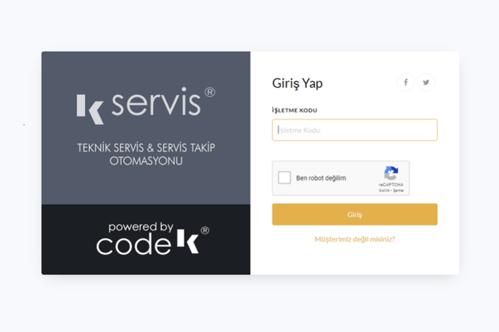Click the Ben robot değilim label
Viewport: 499px width, 332px height.
pyautogui.click(x=321, y=178)
